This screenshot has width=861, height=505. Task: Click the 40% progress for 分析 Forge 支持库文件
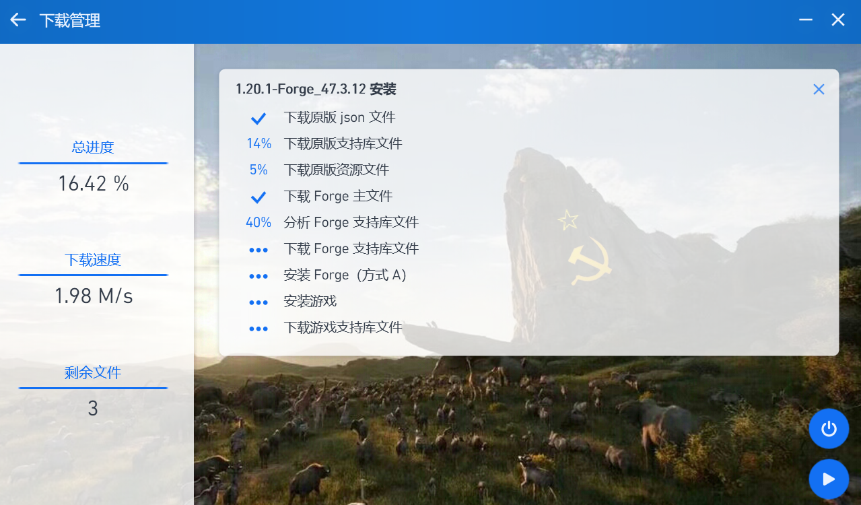pyautogui.click(x=259, y=223)
